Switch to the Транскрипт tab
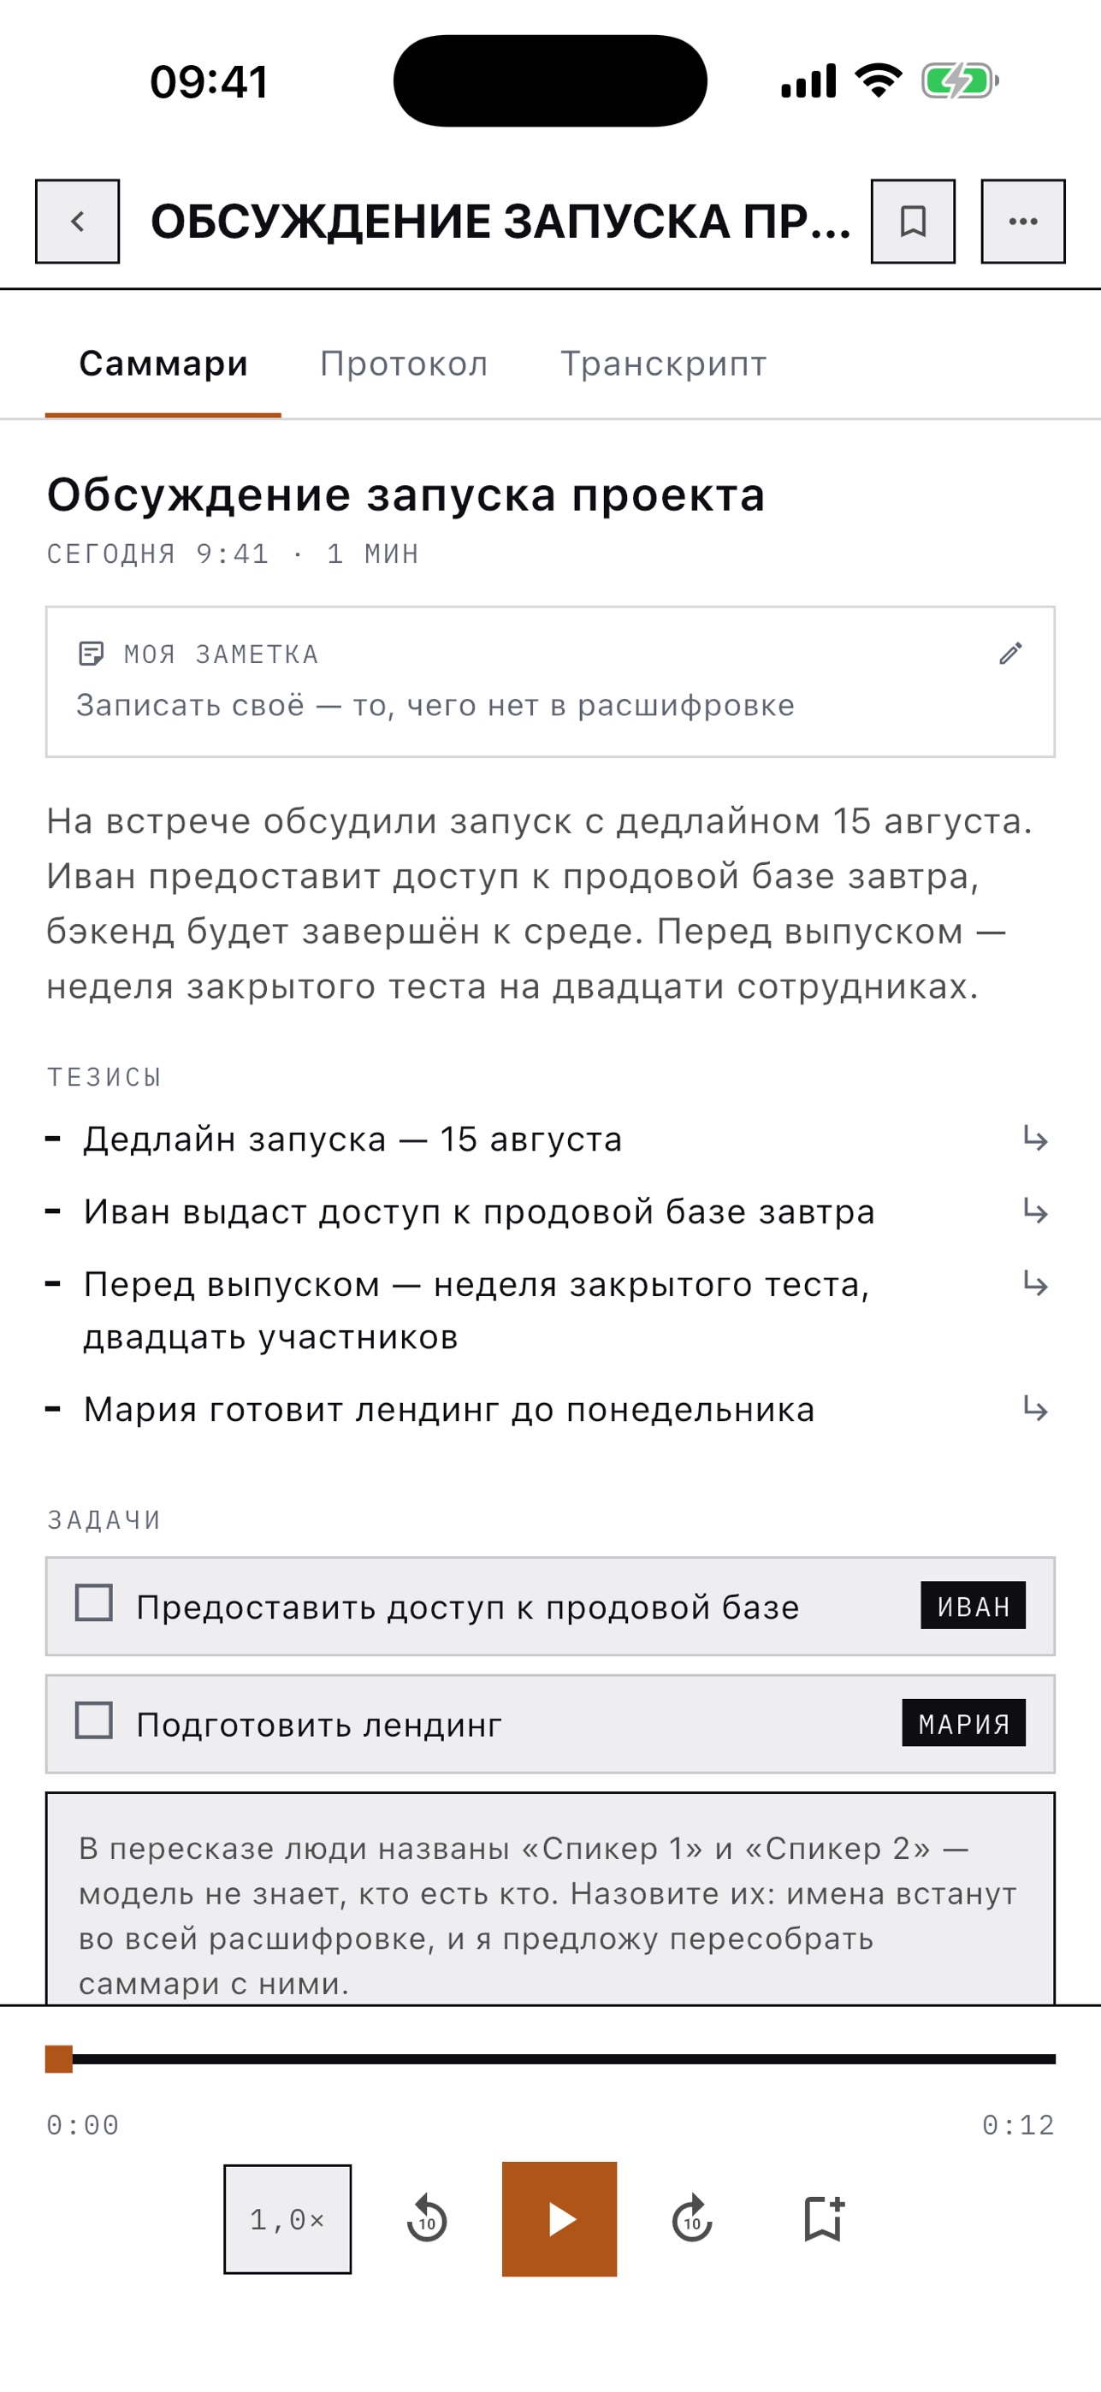 pyautogui.click(x=664, y=363)
